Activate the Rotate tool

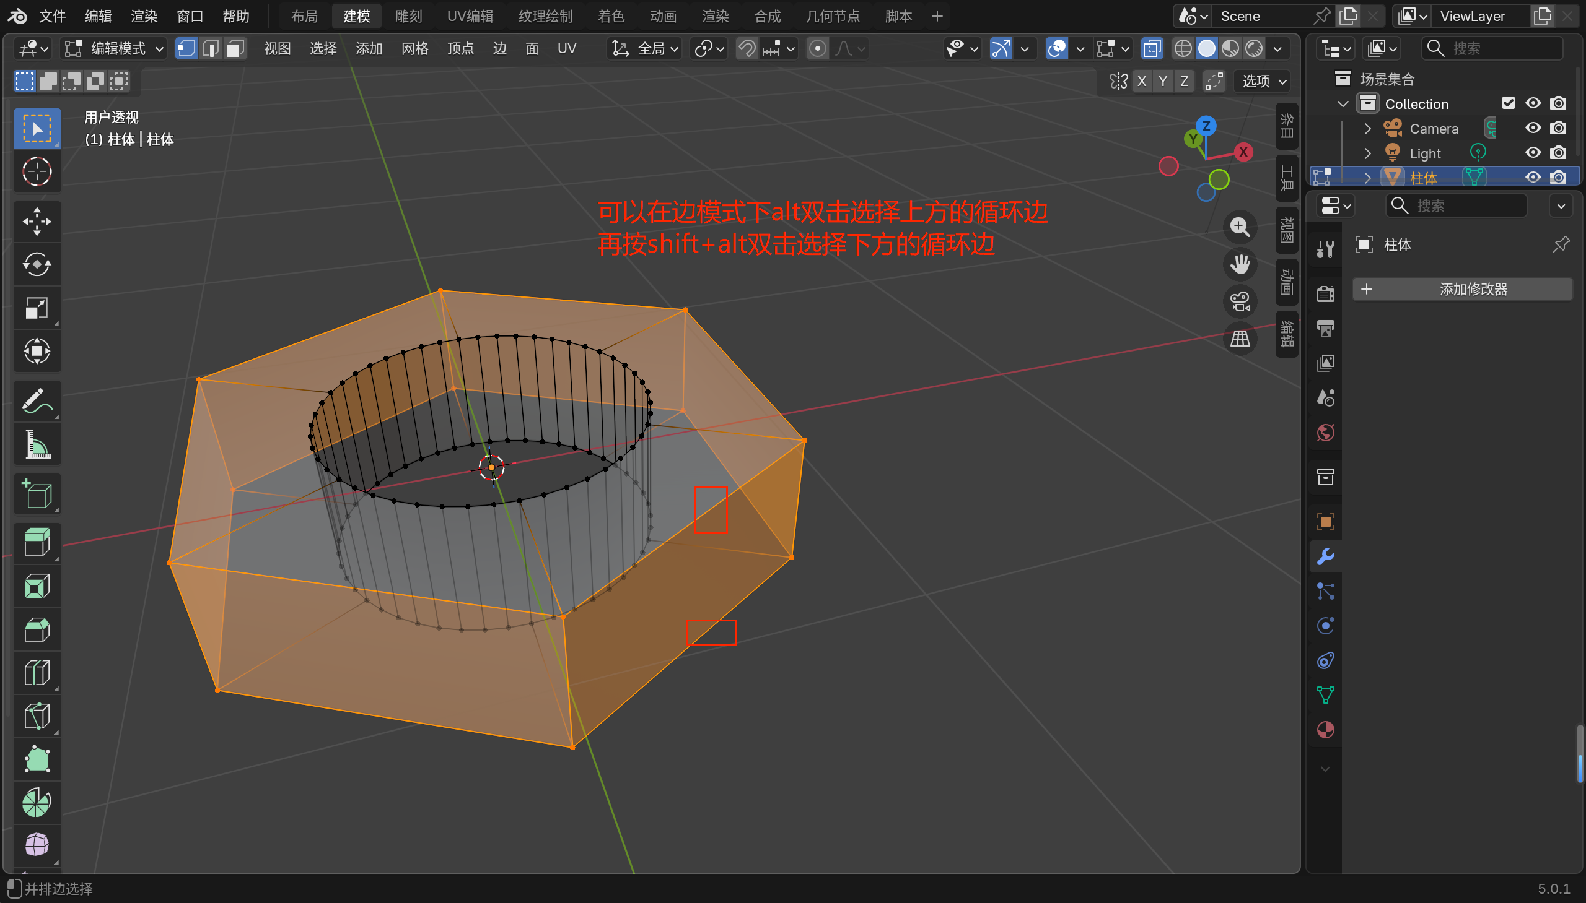pos(37,265)
